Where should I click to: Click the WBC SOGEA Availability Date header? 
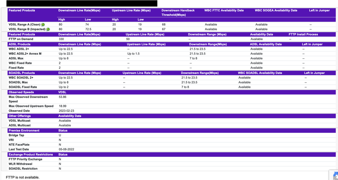[276, 10]
